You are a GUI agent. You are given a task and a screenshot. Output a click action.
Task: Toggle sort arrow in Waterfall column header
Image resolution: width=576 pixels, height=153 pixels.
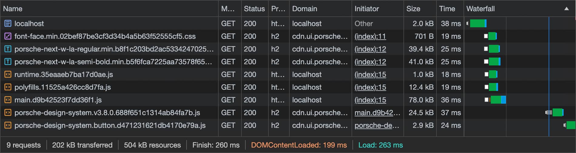[x=566, y=9]
